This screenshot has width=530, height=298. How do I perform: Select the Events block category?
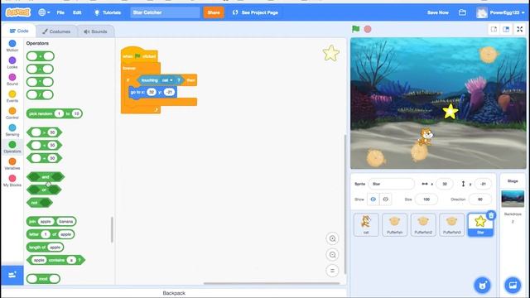[12, 97]
